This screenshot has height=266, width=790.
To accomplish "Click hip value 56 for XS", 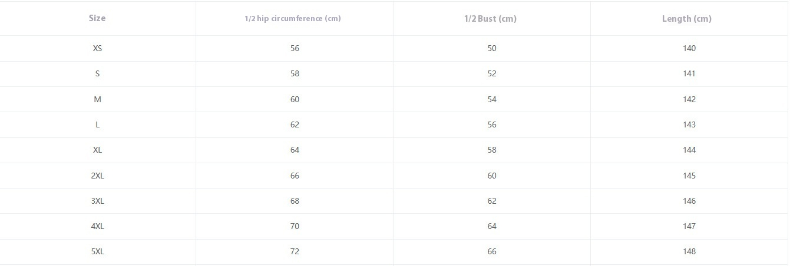I will [295, 48].
